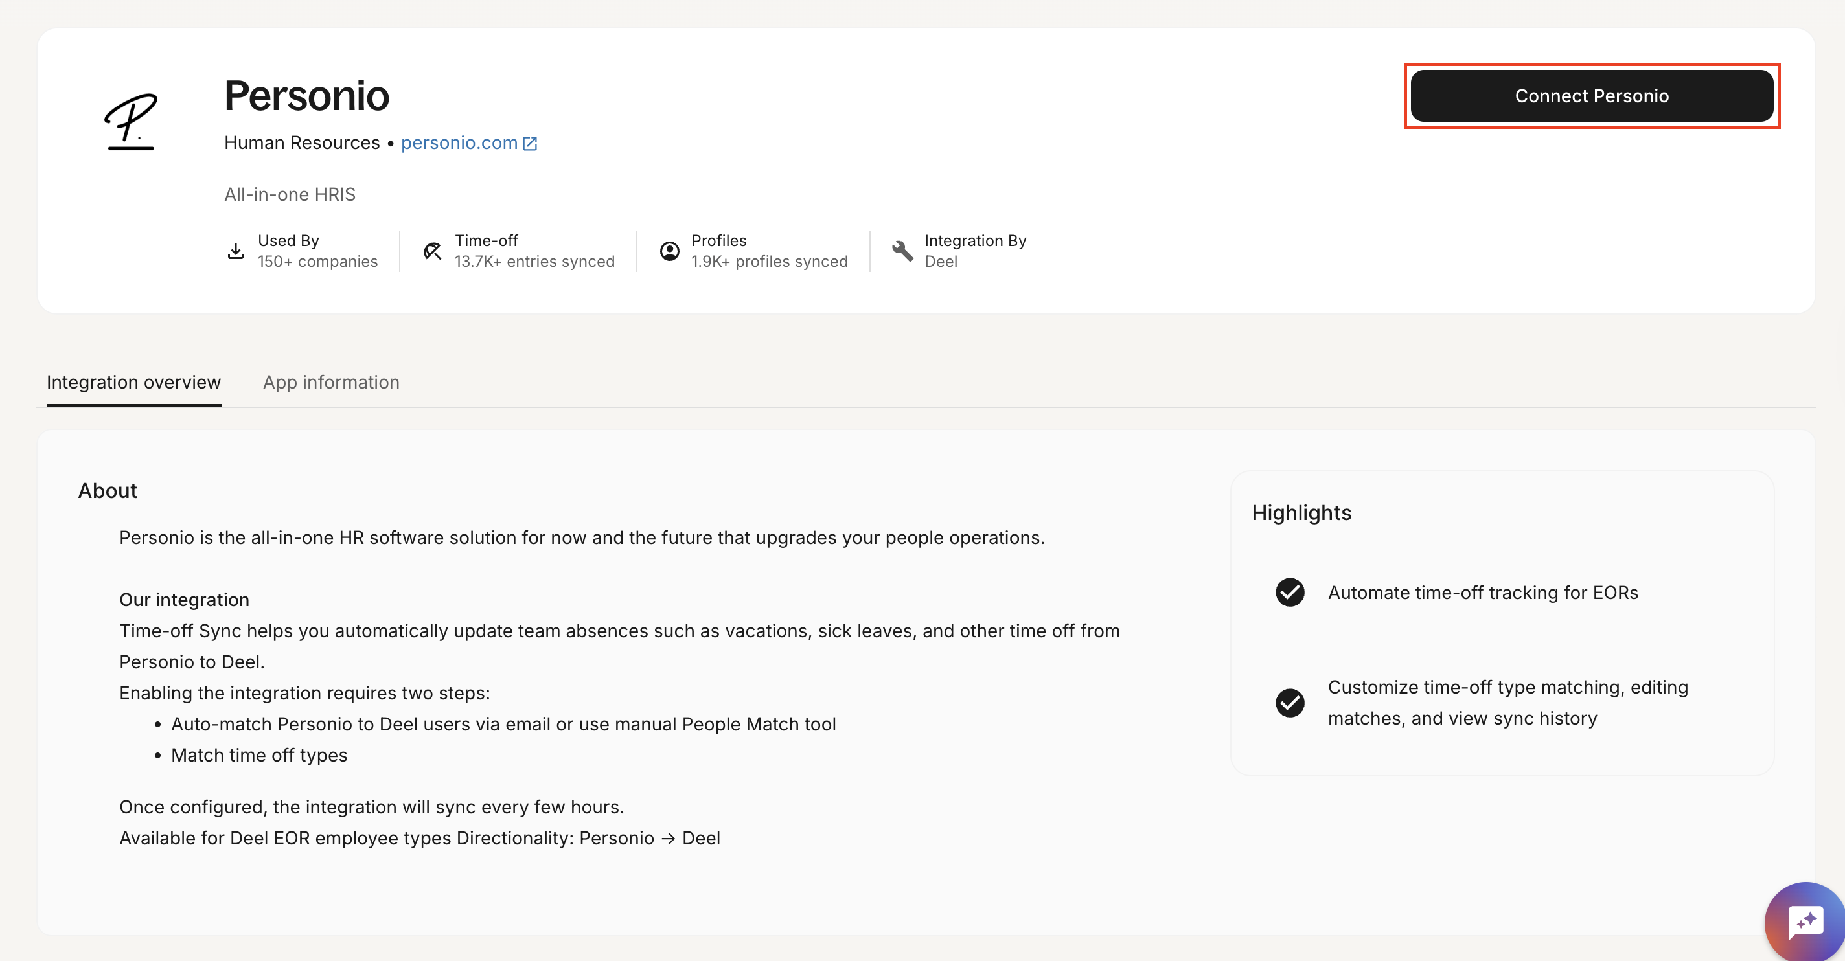Viewport: 1845px width, 961px height.
Task: Click the 1.9K+ profiles synced text
Action: click(769, 262)
